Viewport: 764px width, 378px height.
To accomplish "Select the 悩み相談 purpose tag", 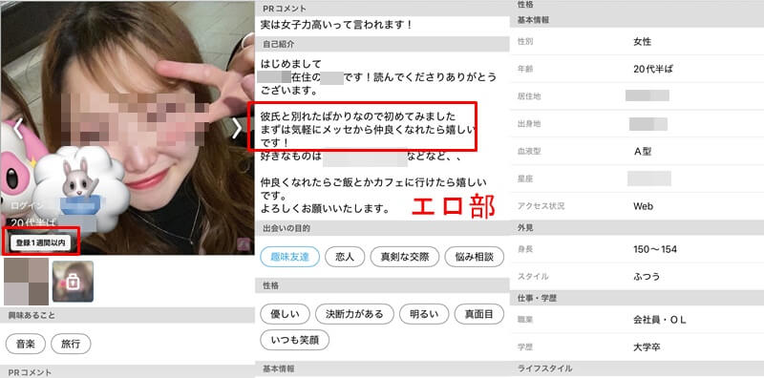I will click(474, 257).
